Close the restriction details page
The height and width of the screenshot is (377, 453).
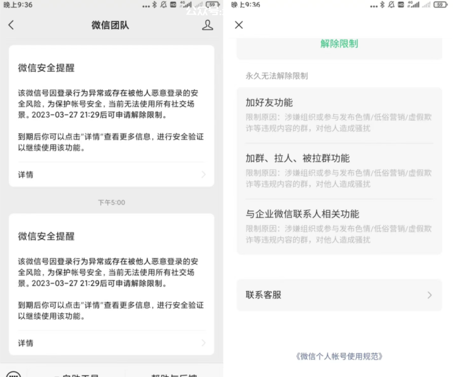pos(239,25)
